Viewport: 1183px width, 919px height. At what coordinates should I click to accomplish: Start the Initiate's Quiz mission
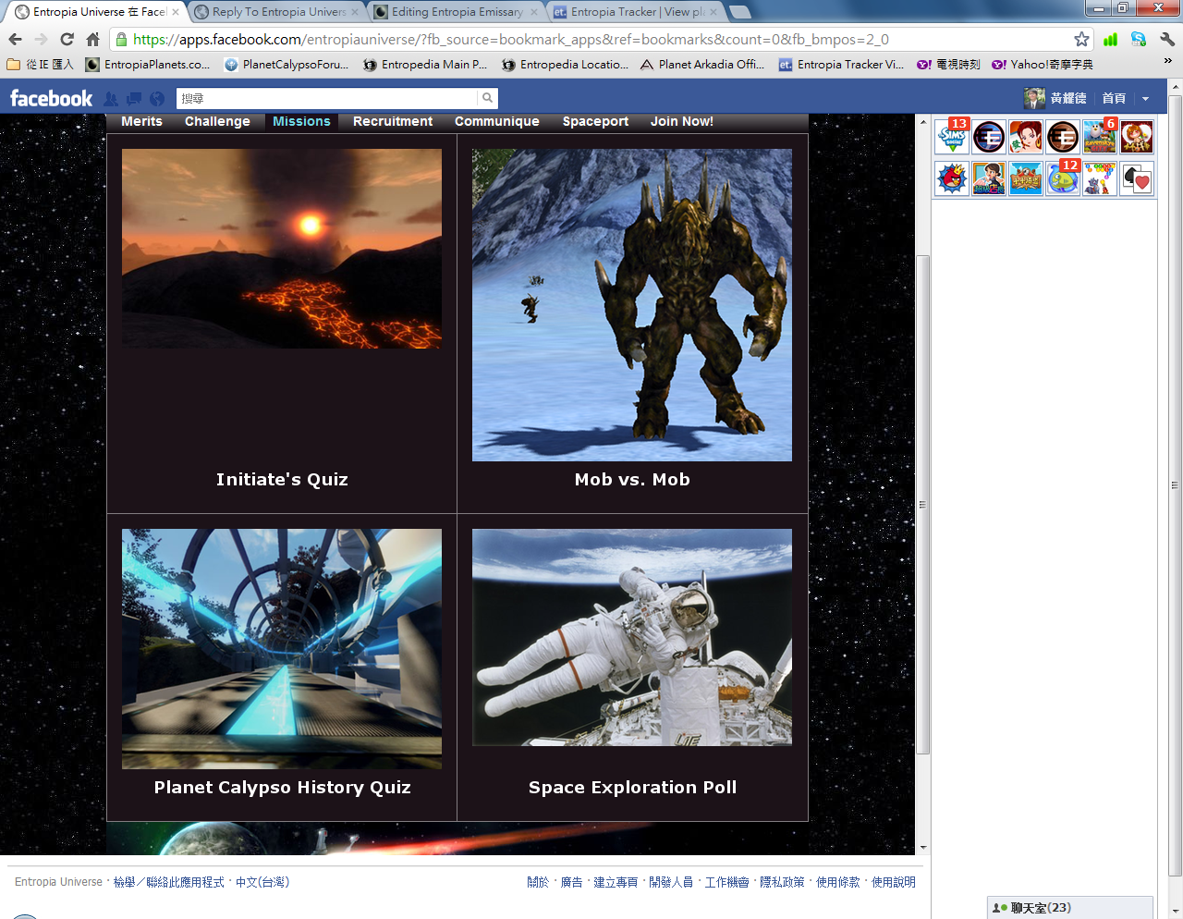(x=282, y=479)
